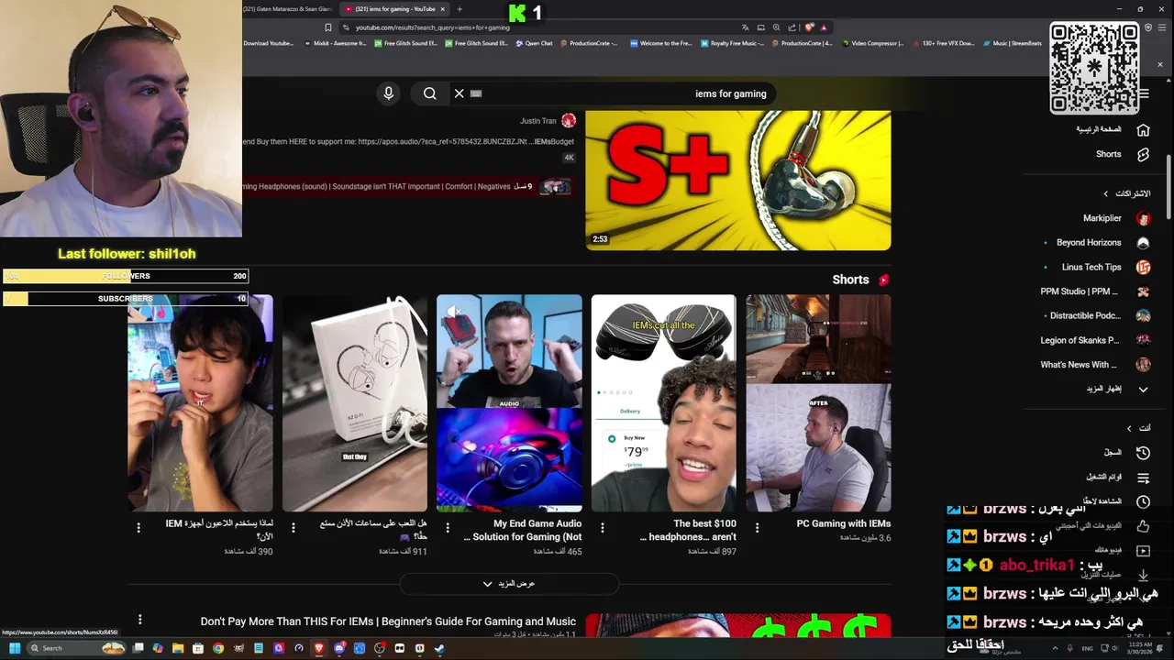Screen dimensions: 1174x660
Task: Expand the 'You' section header arrow
Action: coord(1129,428)
